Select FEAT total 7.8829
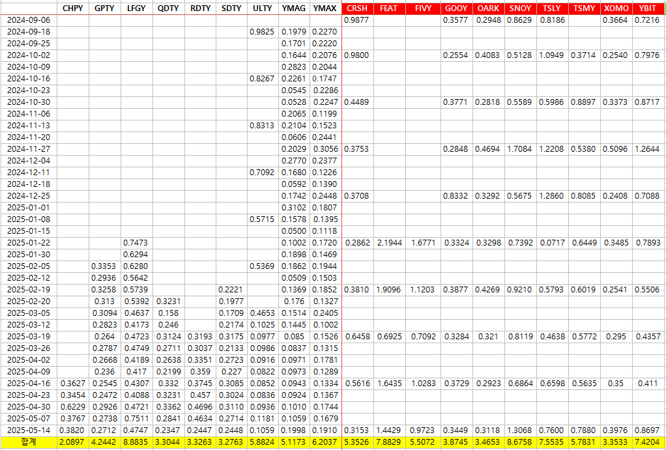This screenshot has height=450, width=666. (389, 442)
